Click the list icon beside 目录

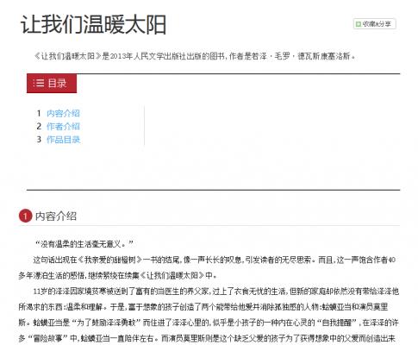point(39,84)
